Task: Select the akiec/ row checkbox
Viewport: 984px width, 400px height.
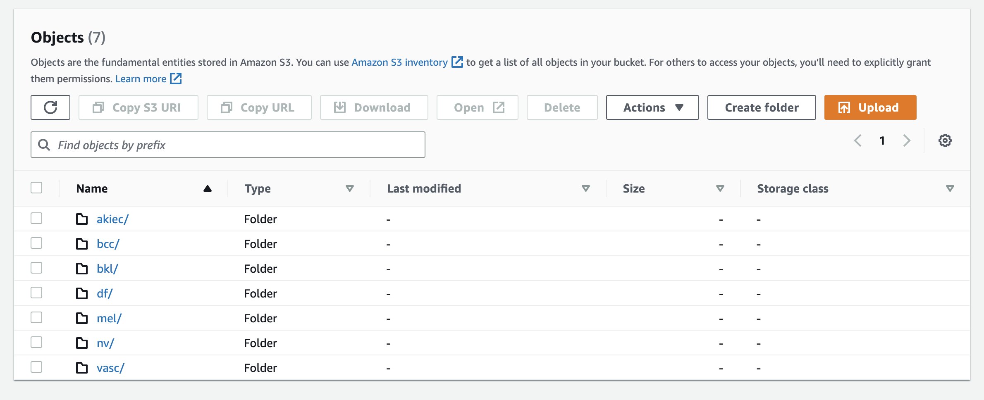Action: [36, 218]
